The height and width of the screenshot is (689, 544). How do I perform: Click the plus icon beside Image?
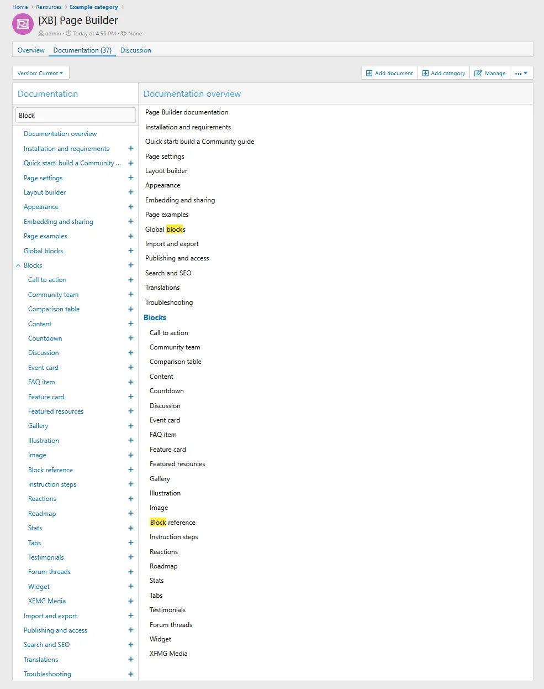pyautogui.click(x=131, y=455)
